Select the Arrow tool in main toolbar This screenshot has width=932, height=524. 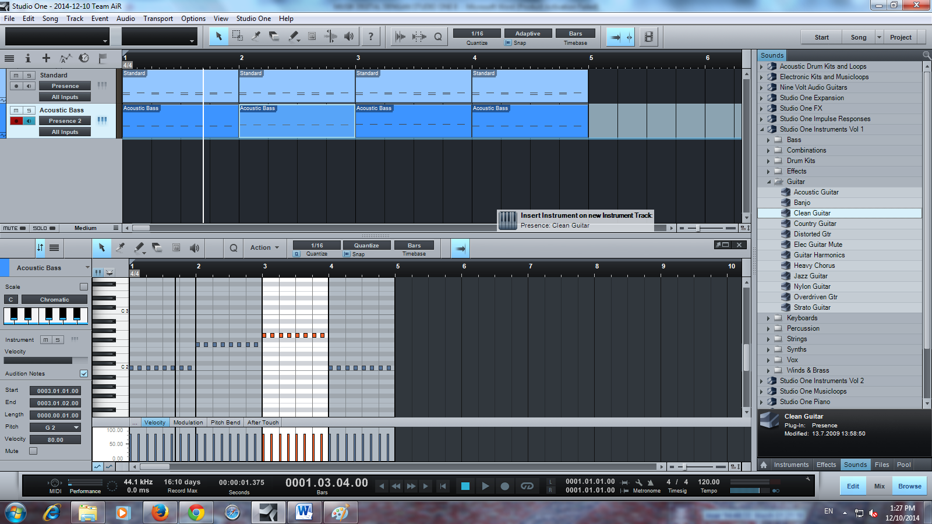tap(218, 36)
